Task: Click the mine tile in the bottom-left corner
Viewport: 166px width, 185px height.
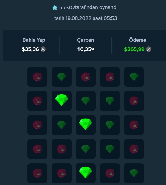Action: (38, 173)
